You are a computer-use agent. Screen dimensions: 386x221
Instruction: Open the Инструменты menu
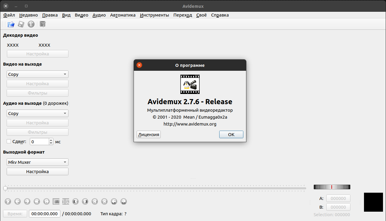click(x=154, y=15)
